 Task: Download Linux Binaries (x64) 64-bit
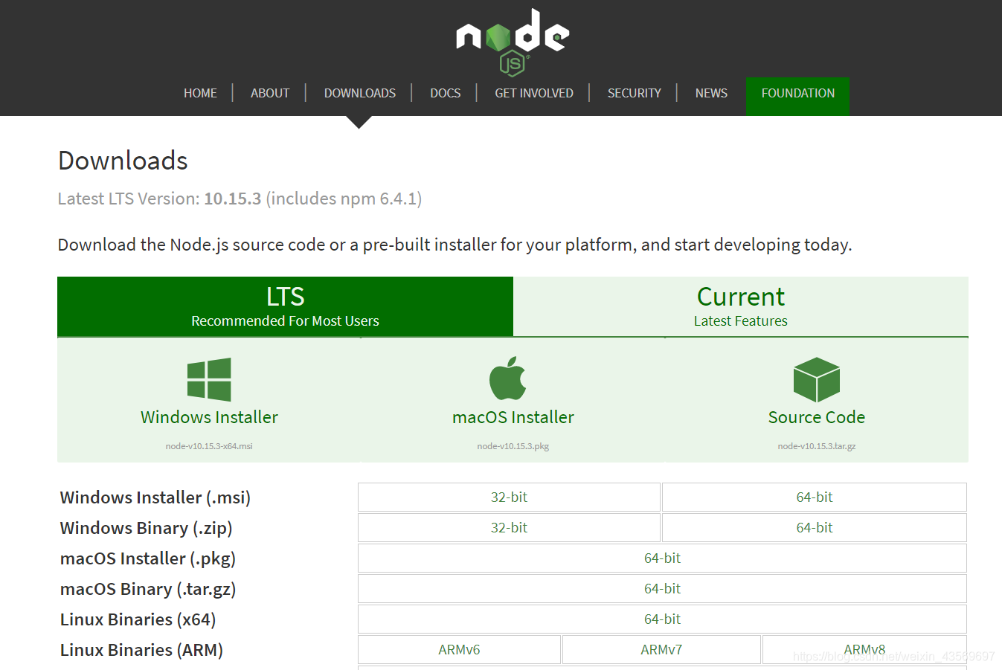click(x=662, y=619)
